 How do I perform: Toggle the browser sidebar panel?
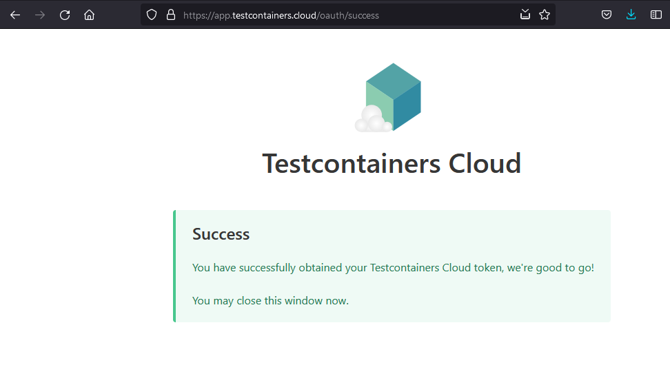pyautogui.click(x=656, y=14)
